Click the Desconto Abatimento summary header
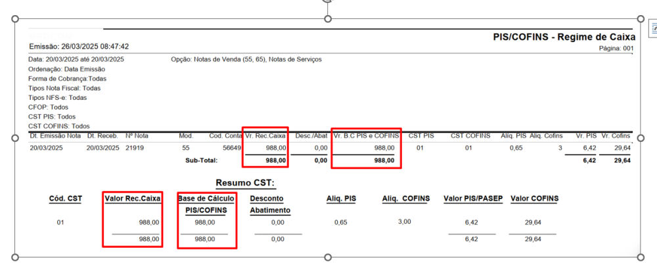657x266 pixels. point(269,204)
